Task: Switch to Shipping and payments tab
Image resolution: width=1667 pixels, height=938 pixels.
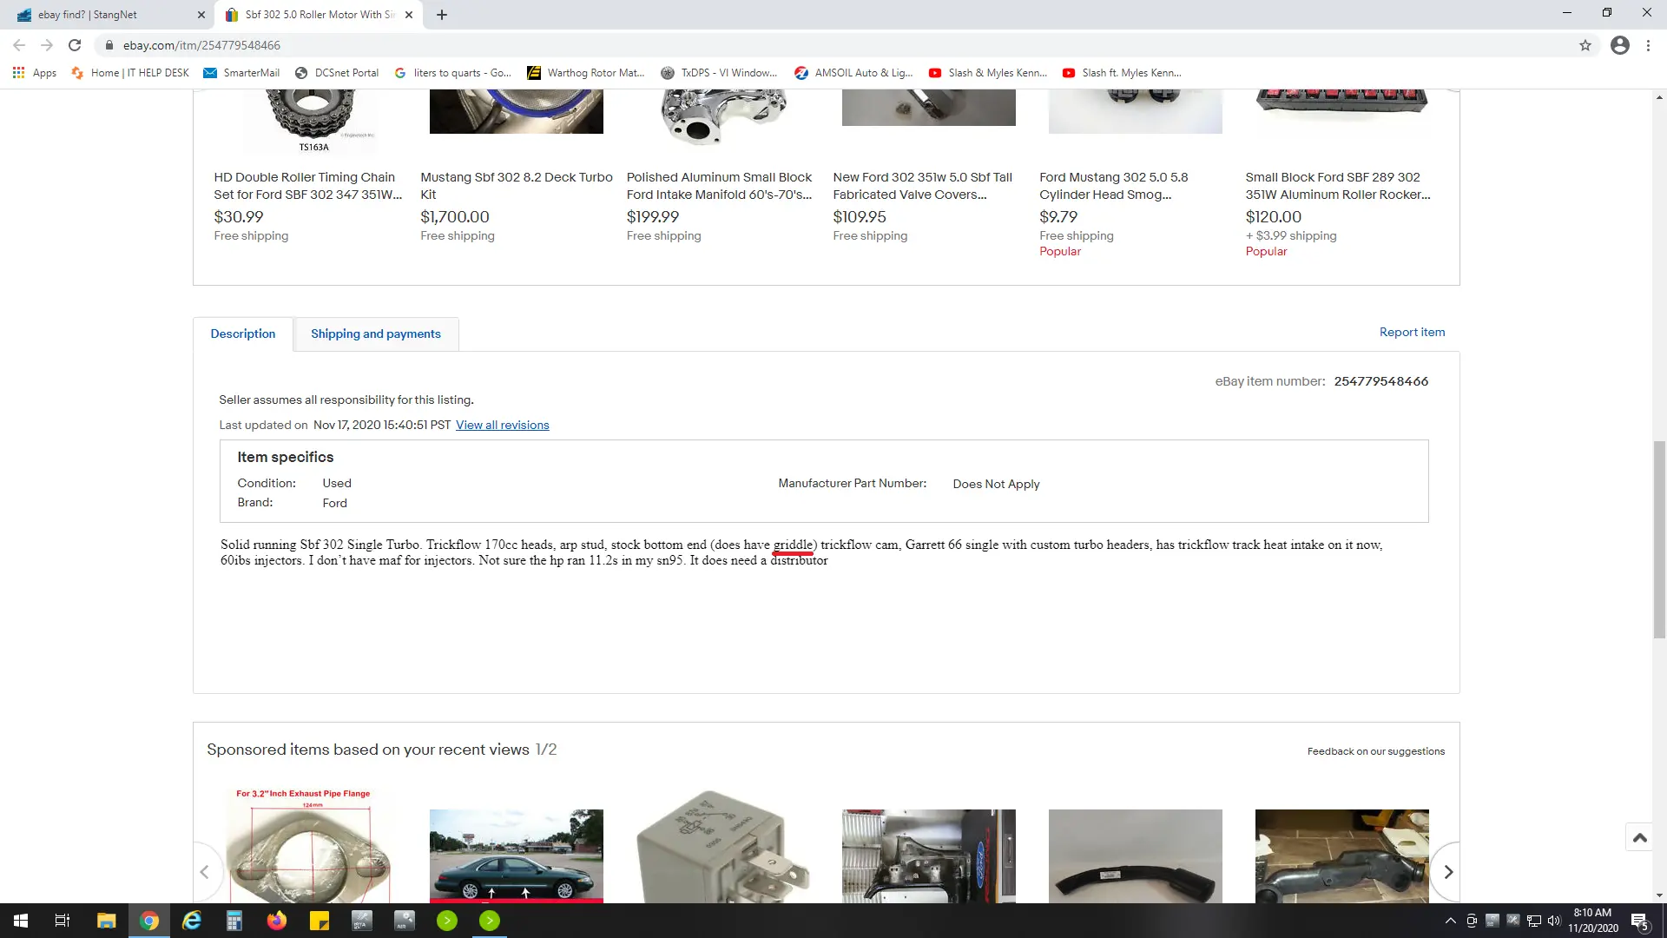Action: tap(376, 334)
